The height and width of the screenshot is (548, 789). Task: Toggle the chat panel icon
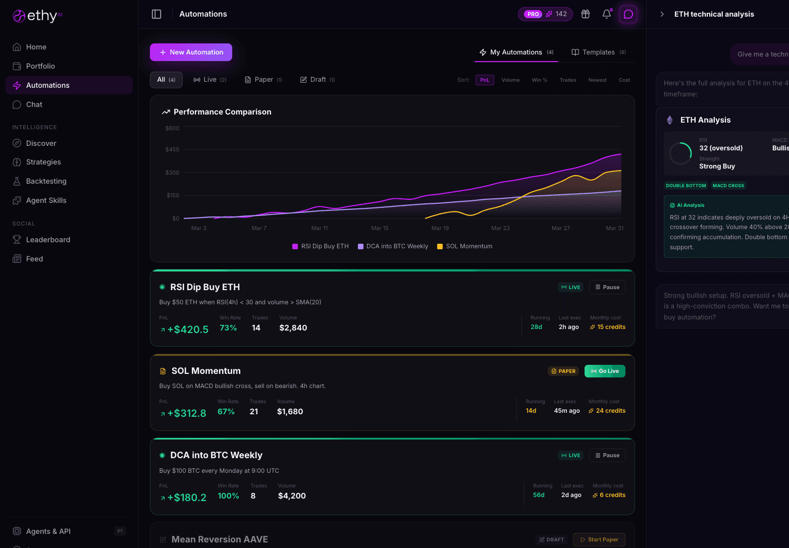[x=628, y=14]
